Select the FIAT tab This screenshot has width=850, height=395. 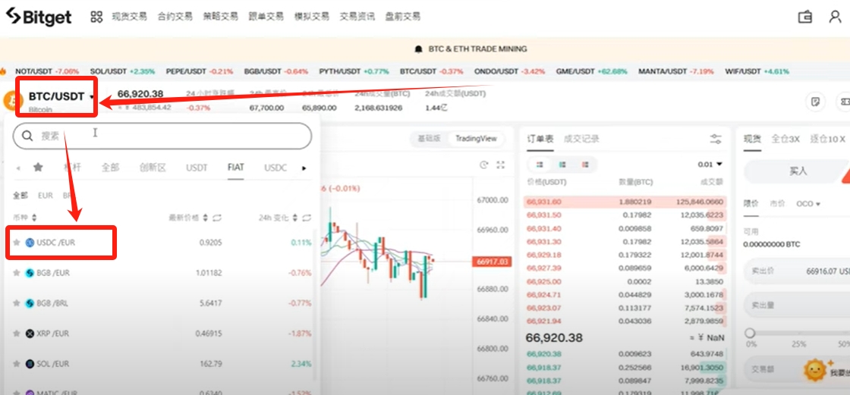tap(236, 168)
